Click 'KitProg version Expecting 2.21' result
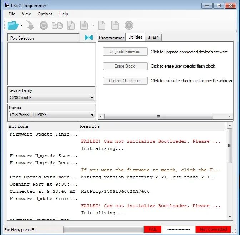This screenshot has height=235, width=240. (x=148, y=177)
